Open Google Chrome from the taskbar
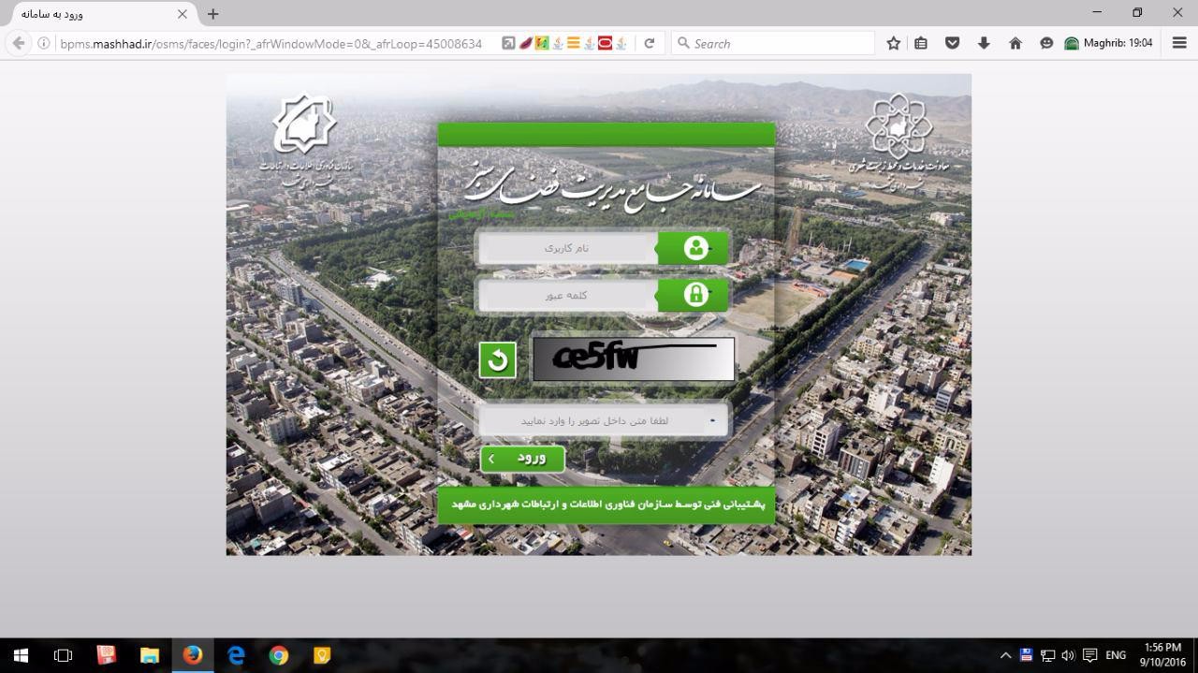This screenshot has width=1198, height=673. [279, 655]
